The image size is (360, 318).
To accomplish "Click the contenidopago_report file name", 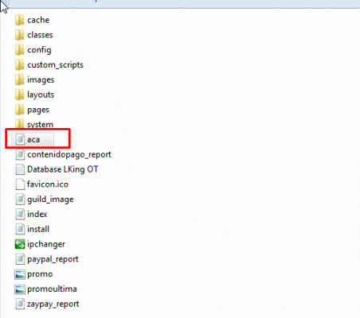I will (69, 154).
